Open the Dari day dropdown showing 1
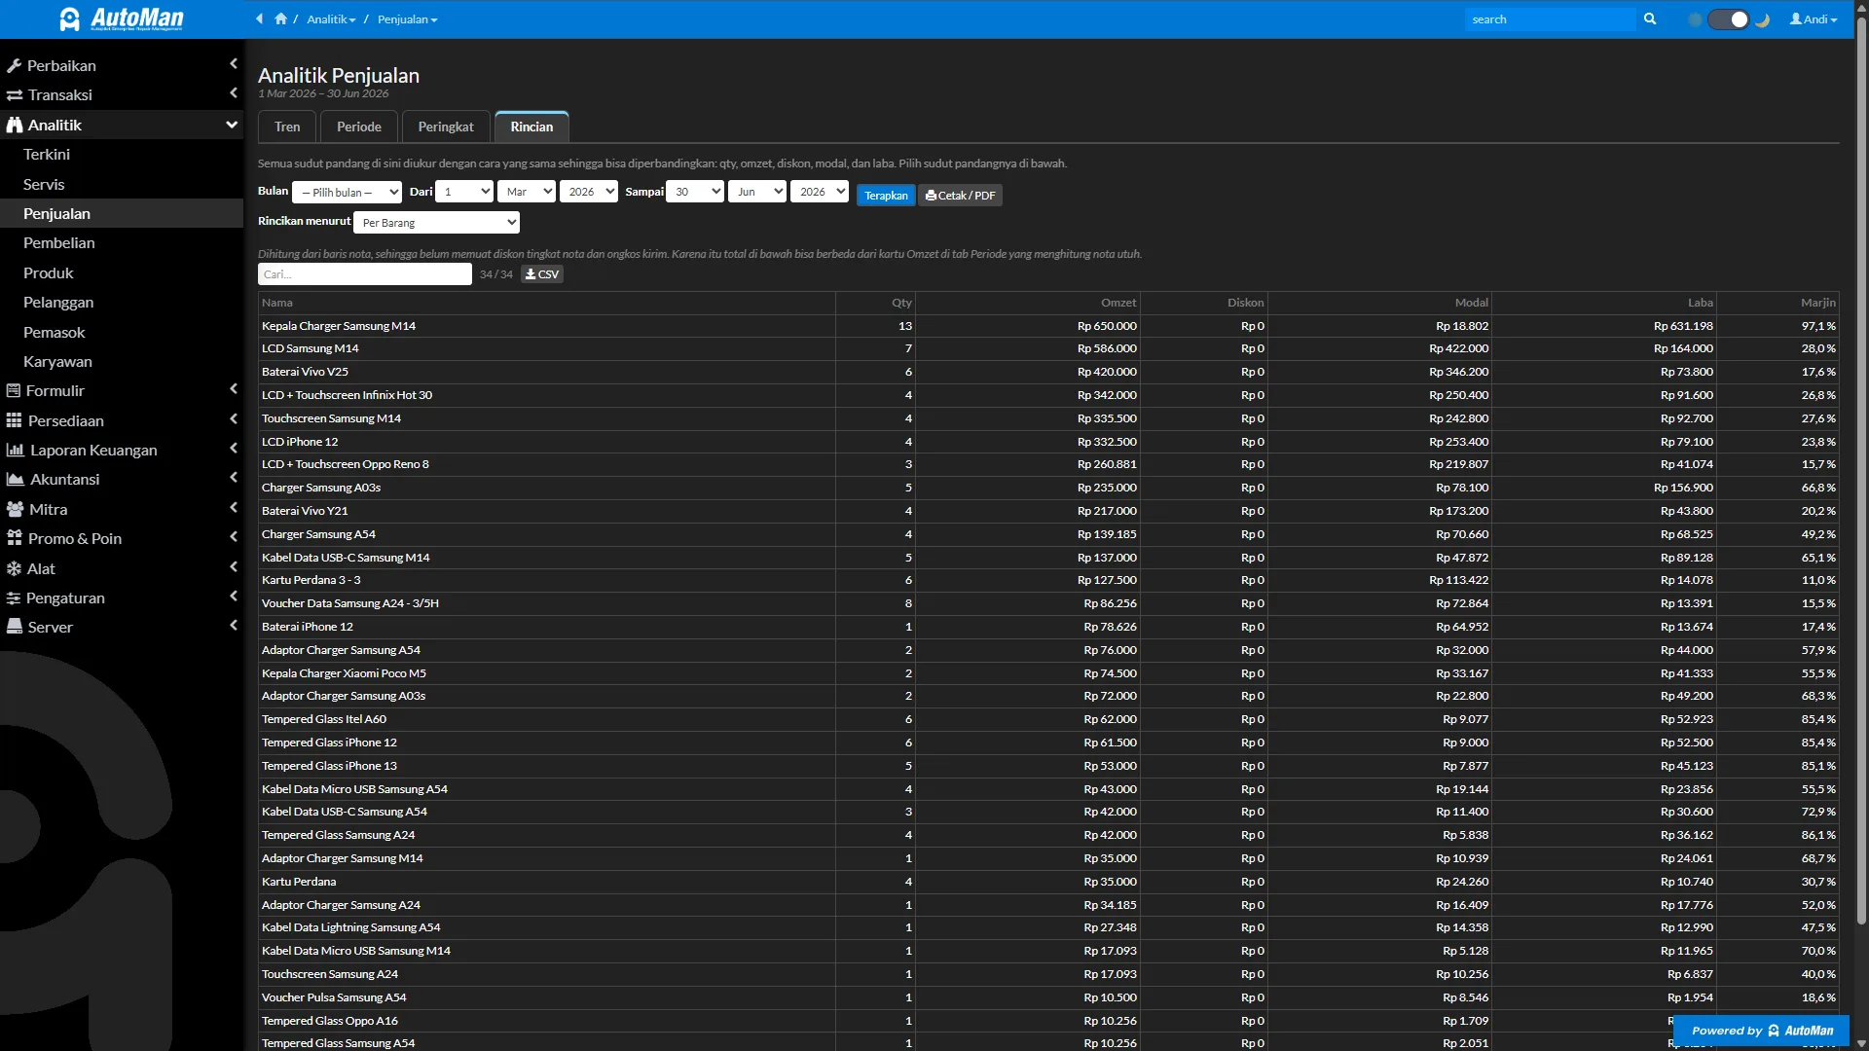1869x1051 pixels. [x=464, y=192]
